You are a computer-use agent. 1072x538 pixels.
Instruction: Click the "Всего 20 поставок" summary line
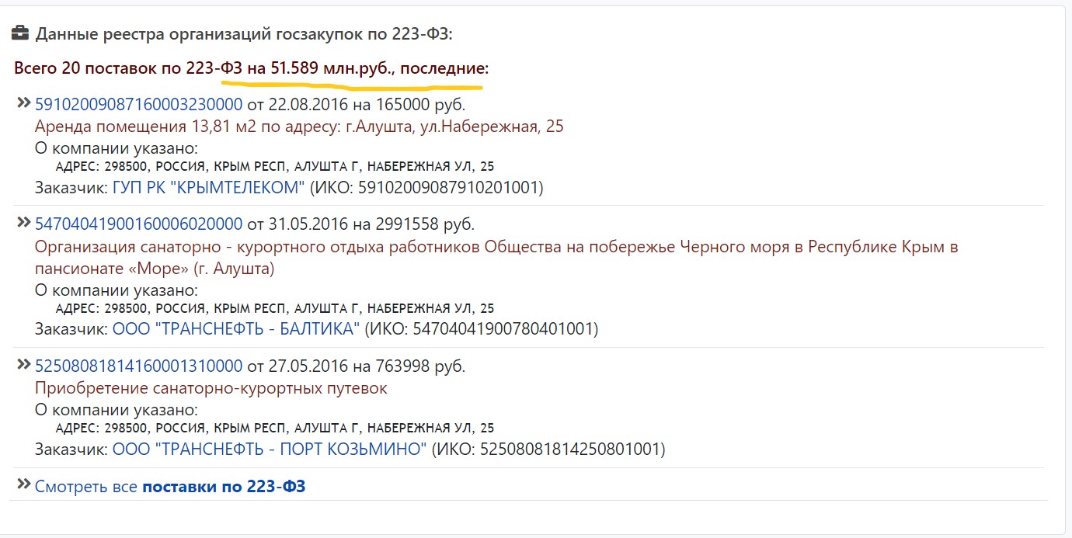pos(252,68)
